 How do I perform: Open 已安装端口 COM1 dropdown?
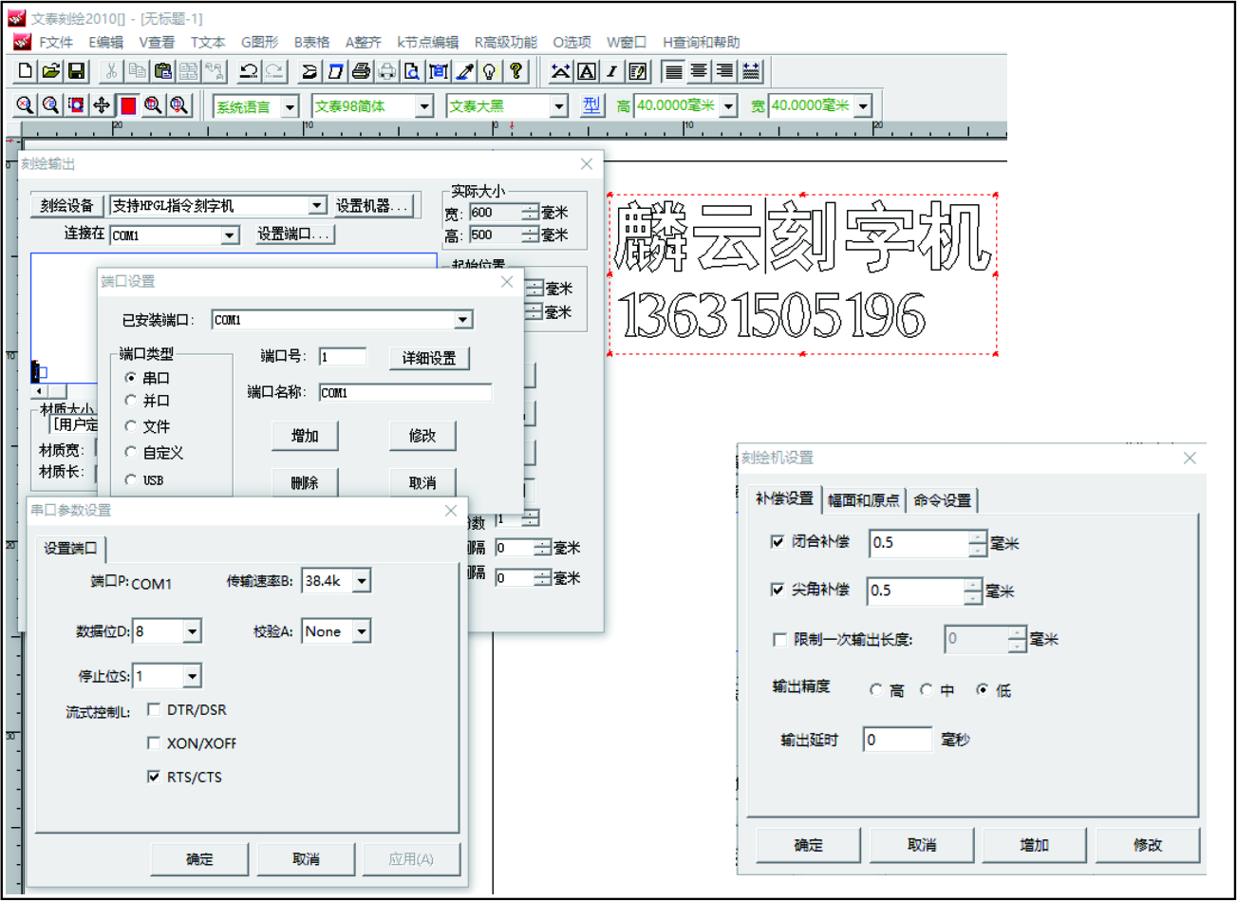[x=463, y=320]
